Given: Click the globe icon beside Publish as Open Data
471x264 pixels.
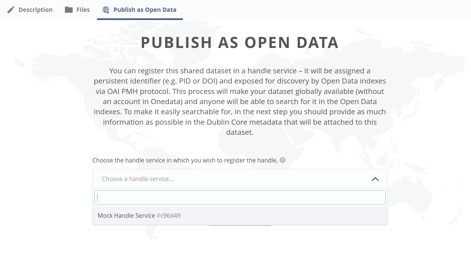Looking at the screenshot, I should point(106,10).
